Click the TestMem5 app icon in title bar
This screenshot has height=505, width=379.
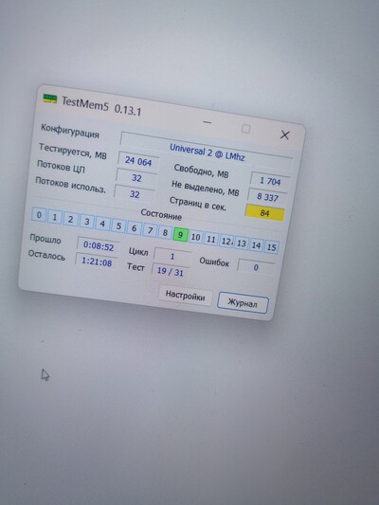coord(50,99)
